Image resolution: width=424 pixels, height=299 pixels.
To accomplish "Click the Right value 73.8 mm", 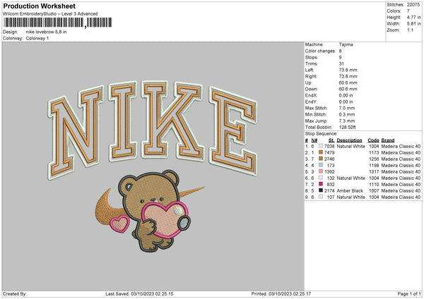I will point(348,76).
